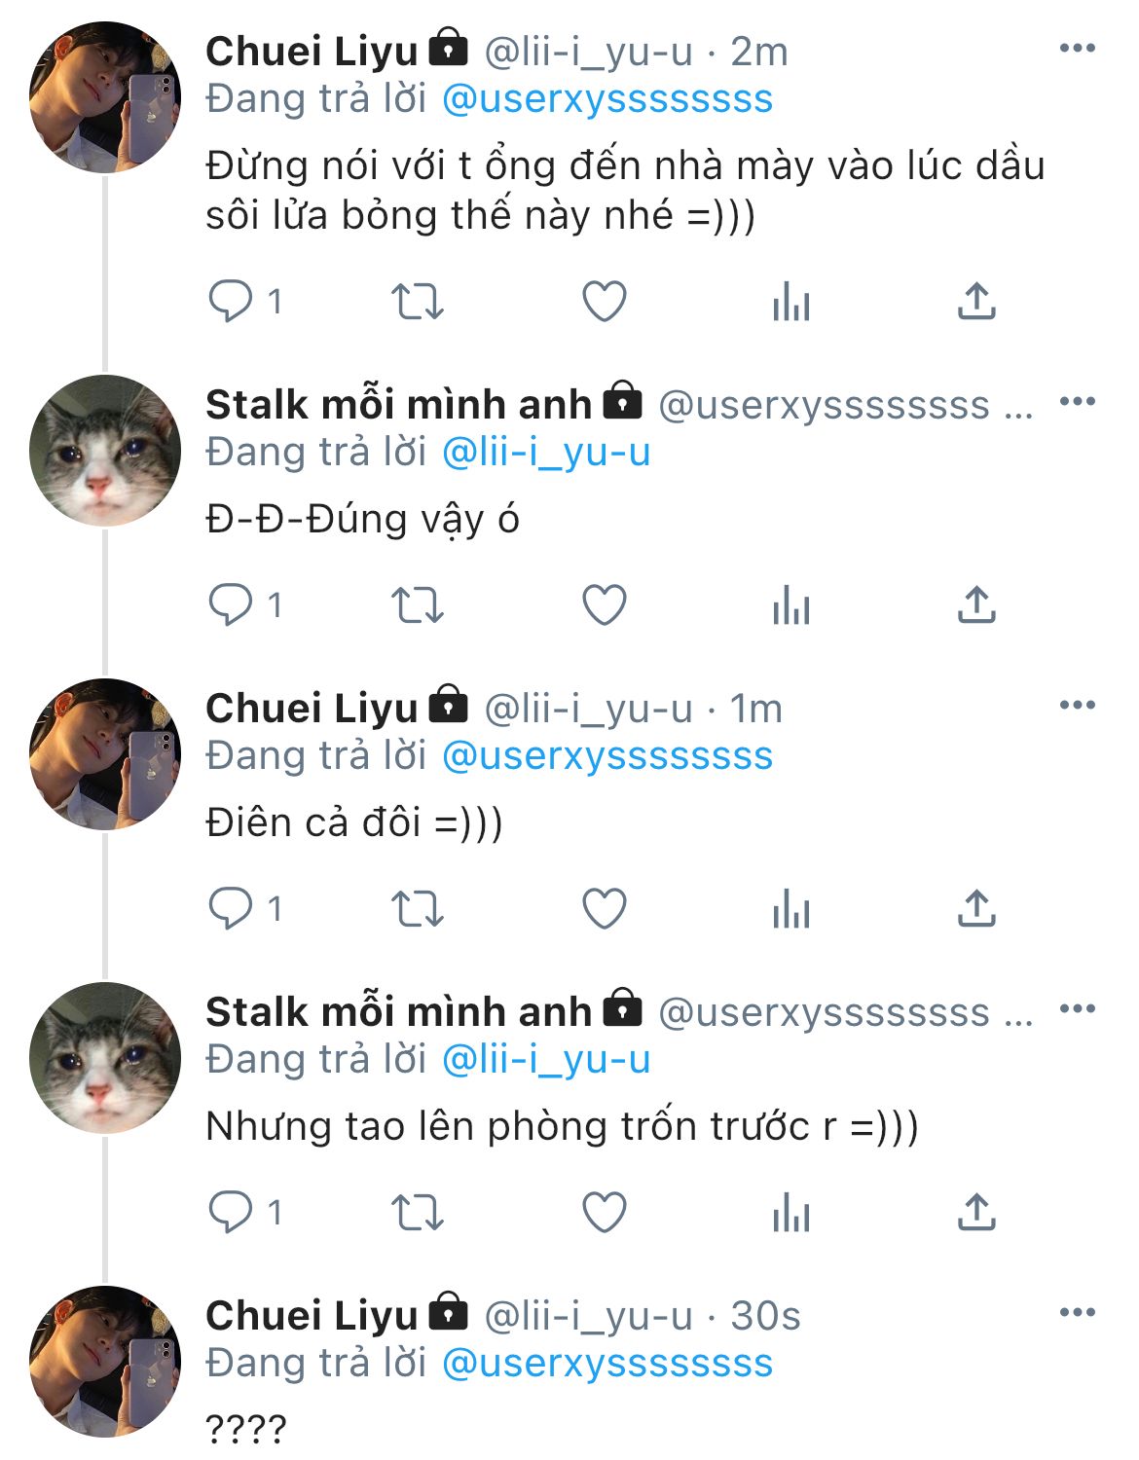Like the 'Điên cả đôi =)))' tweet

pos(604,909)
